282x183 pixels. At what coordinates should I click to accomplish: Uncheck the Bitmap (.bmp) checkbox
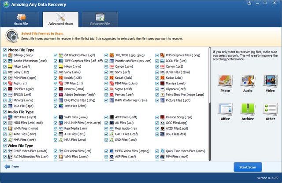[5, 55]
